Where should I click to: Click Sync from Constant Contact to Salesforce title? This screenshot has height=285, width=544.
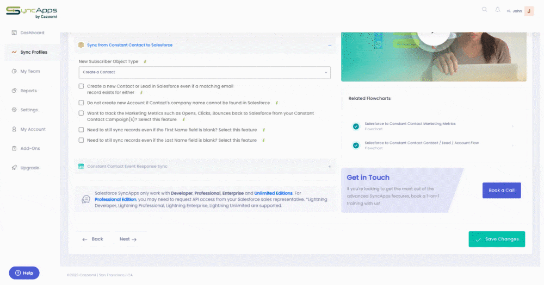pos(130,45)
